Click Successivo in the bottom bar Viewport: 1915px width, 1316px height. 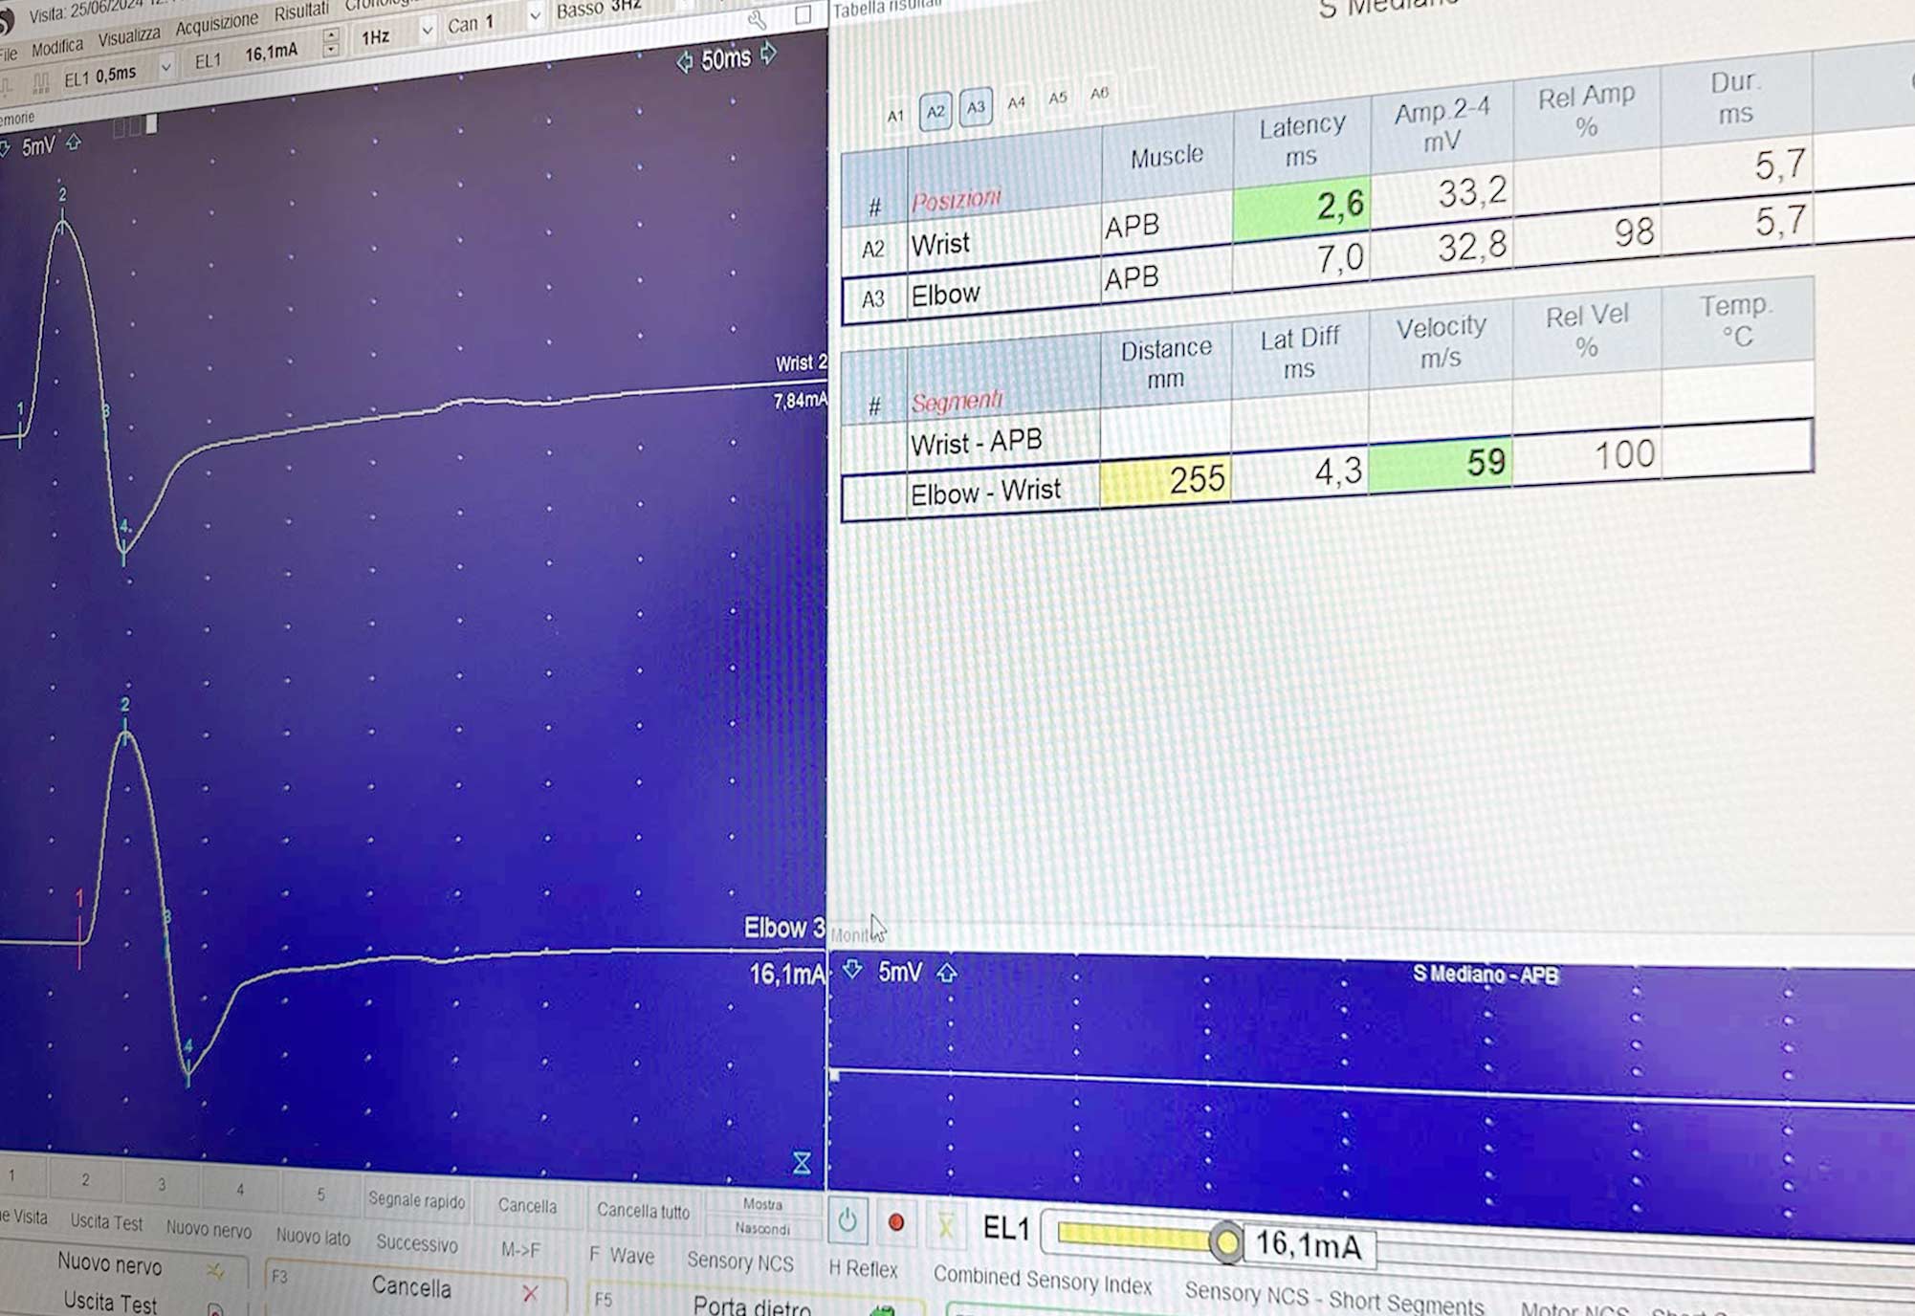417,1243
